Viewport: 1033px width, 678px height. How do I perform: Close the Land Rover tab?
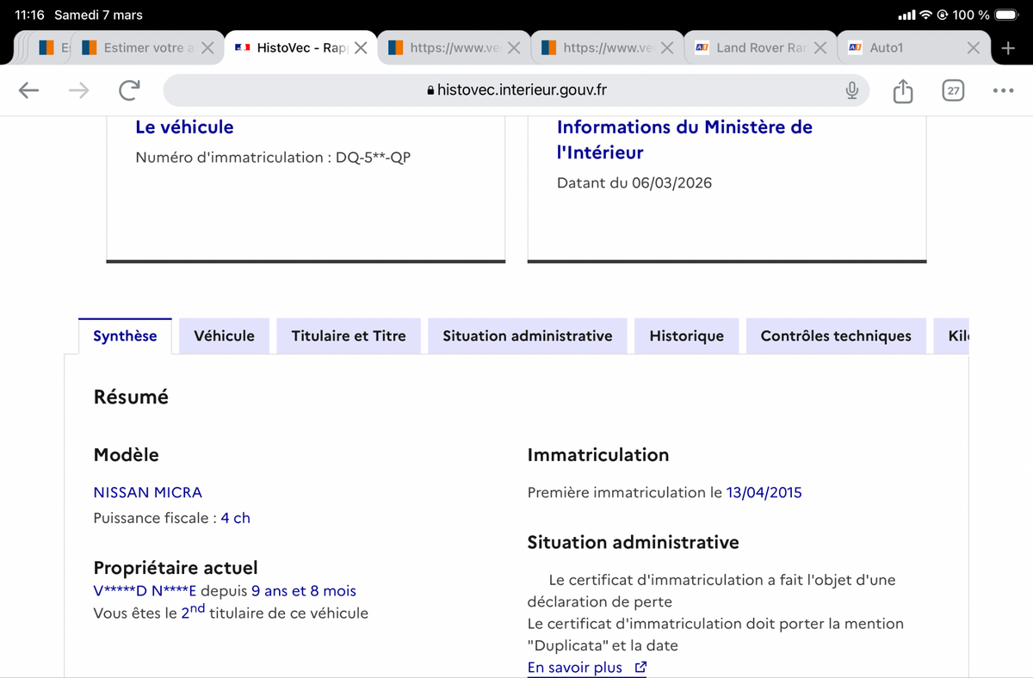820,48
